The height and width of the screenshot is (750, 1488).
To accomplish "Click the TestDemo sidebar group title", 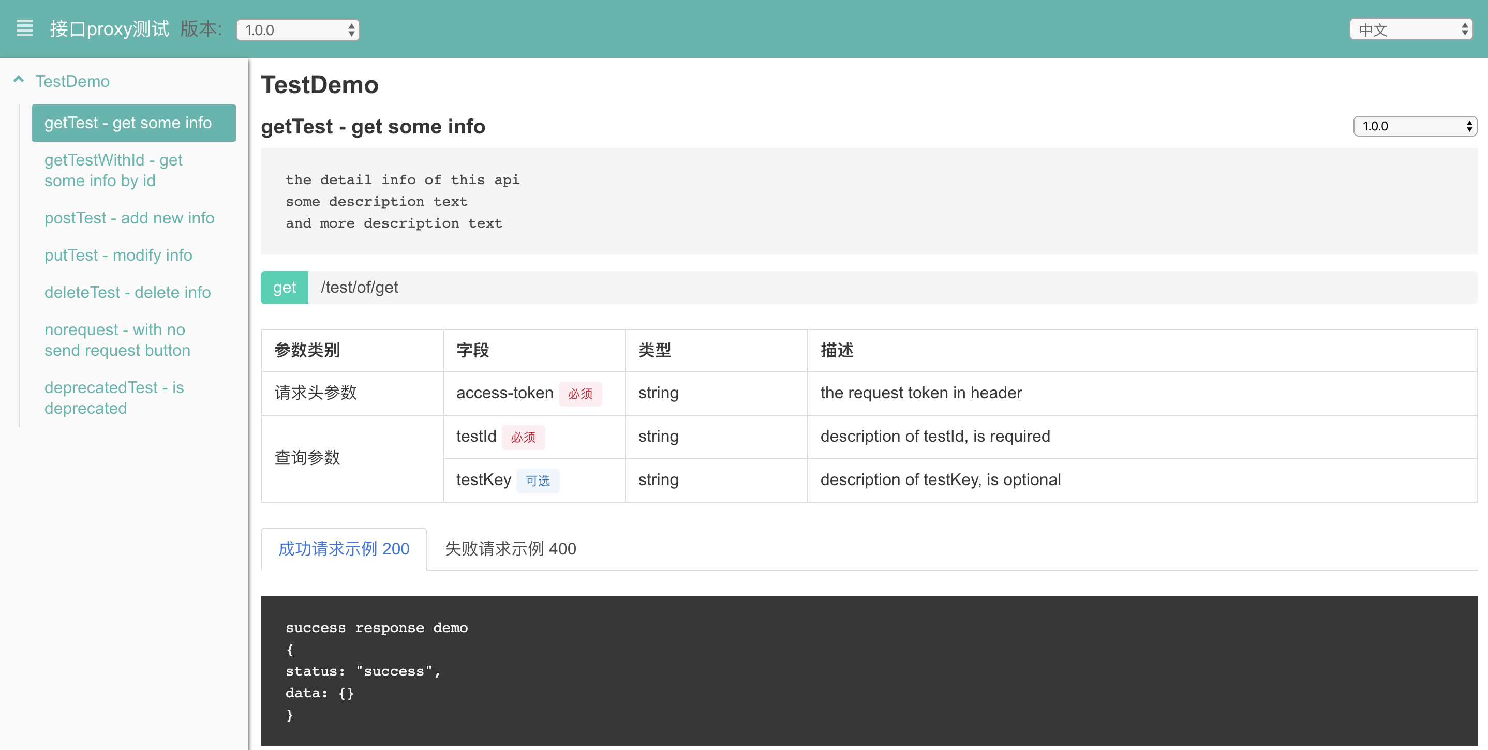I will [x=72, y=81].
